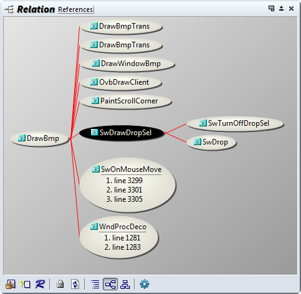The width and height of the screenshot is (301, 294).
Task: Open Relation window options gear
Action: tap(145, 284)
